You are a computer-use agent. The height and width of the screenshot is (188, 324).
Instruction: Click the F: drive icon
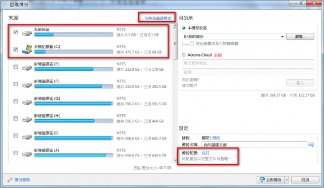tap(27, 85)
